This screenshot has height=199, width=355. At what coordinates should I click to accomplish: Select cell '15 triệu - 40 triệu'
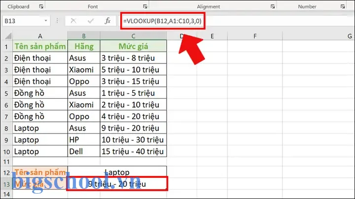point(133,151)
